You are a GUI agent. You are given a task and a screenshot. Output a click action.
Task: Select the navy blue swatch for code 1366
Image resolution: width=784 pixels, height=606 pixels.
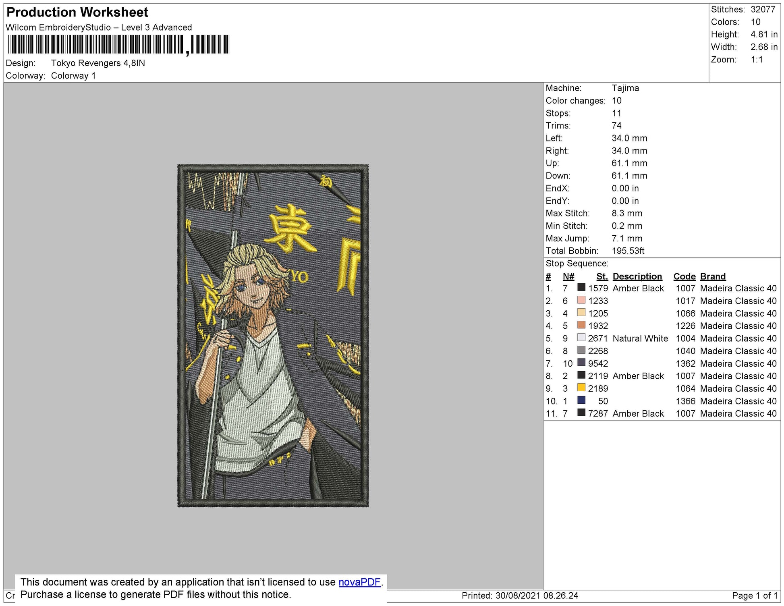(581, 400)
